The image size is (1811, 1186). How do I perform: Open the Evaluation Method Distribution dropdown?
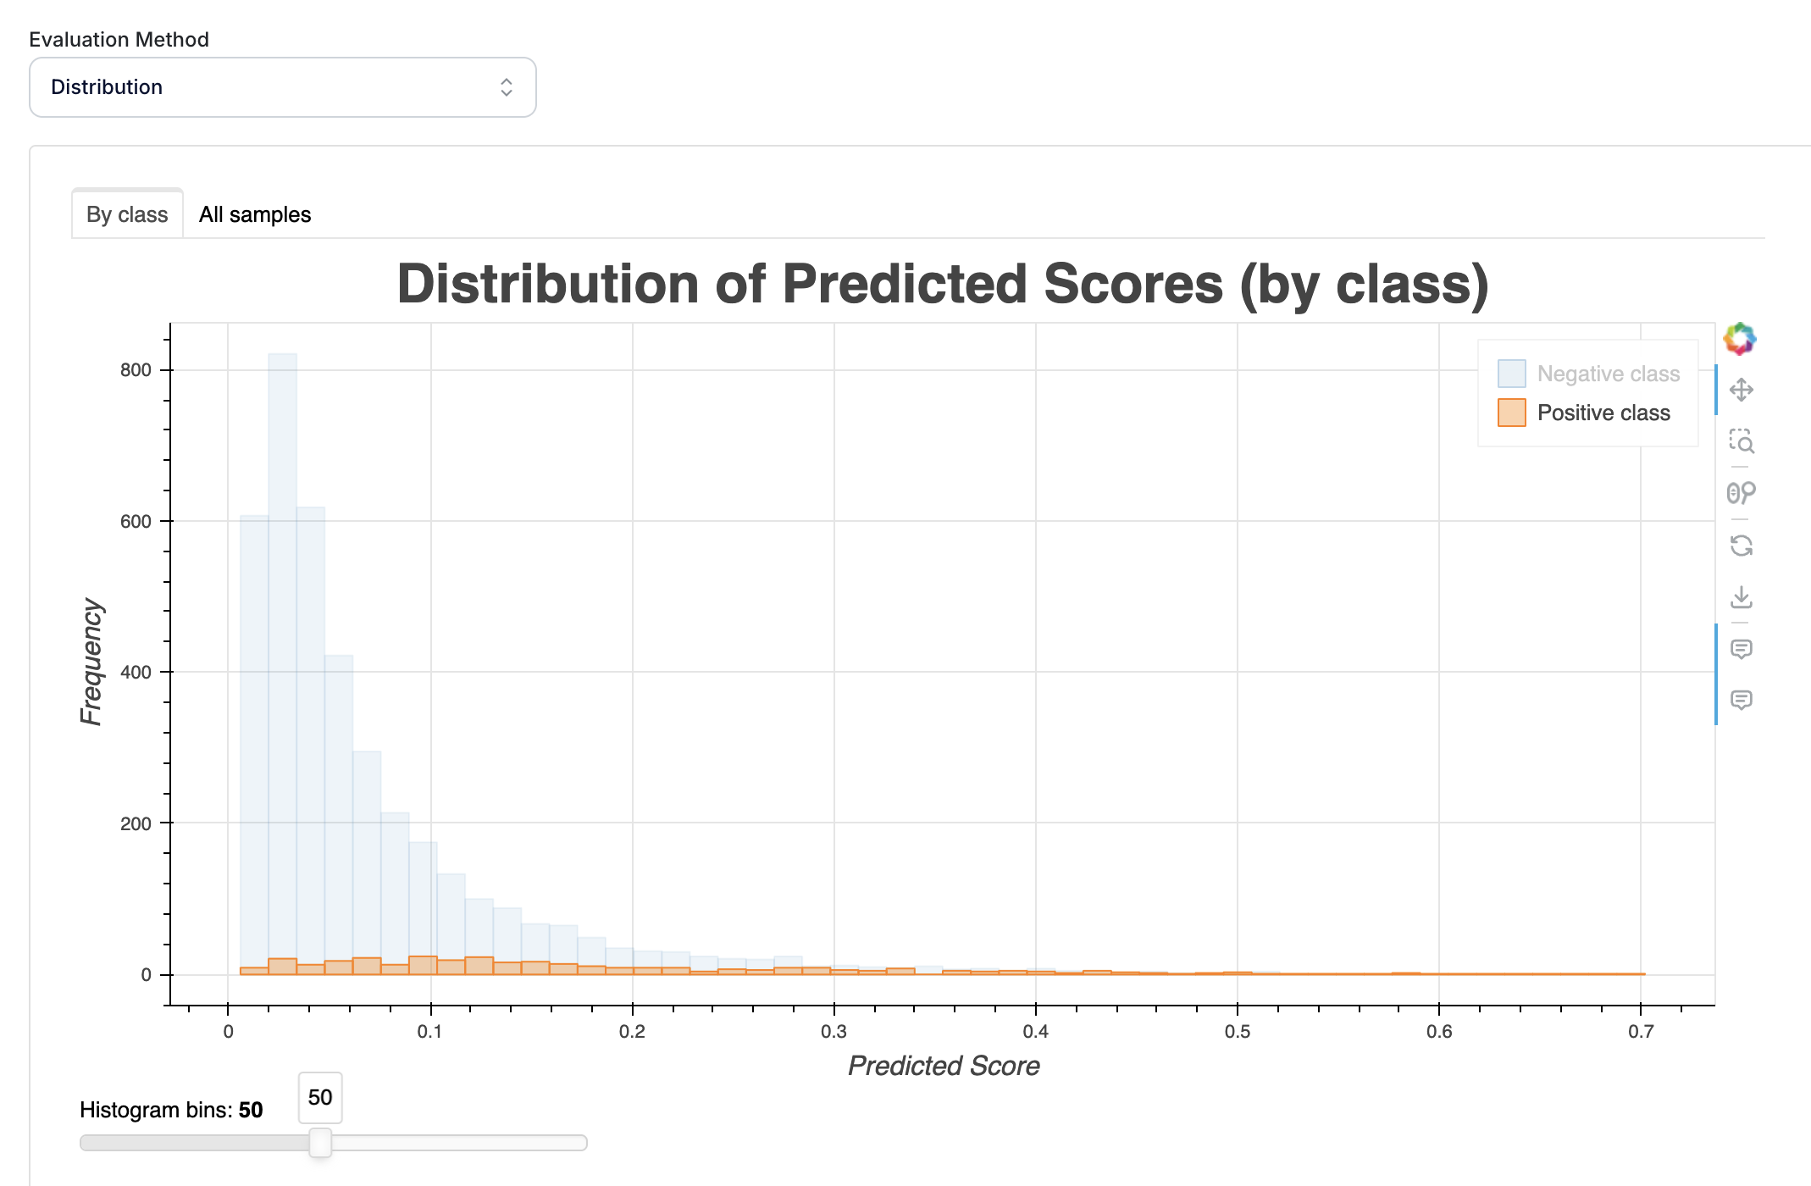click(x=282, y=87)
